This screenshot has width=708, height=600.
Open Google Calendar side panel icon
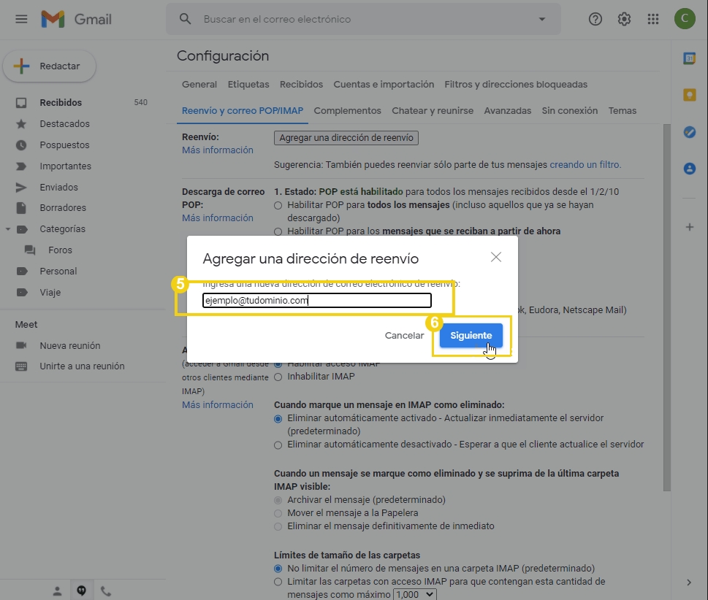689,58
